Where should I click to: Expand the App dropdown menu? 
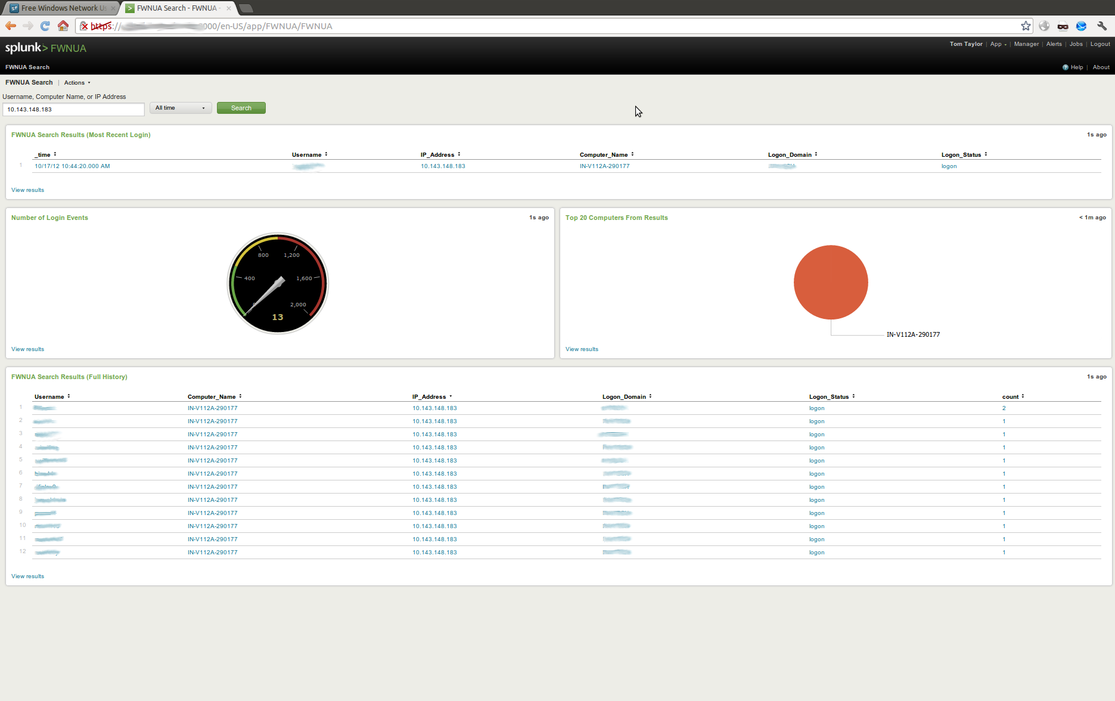click(x=998, y=44)
